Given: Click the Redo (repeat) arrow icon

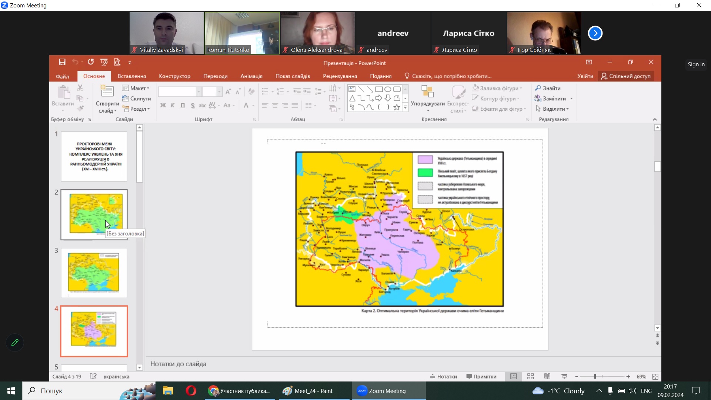Looking at the screenshot, I should [x=91, y=62].
